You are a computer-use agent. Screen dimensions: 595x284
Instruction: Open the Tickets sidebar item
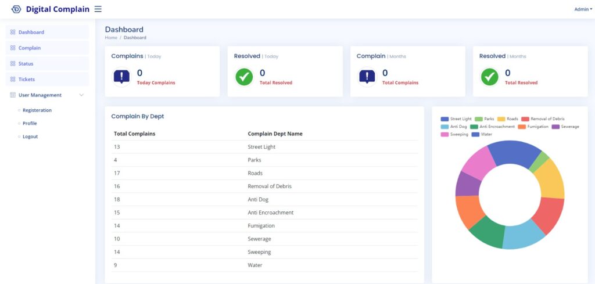47,79
